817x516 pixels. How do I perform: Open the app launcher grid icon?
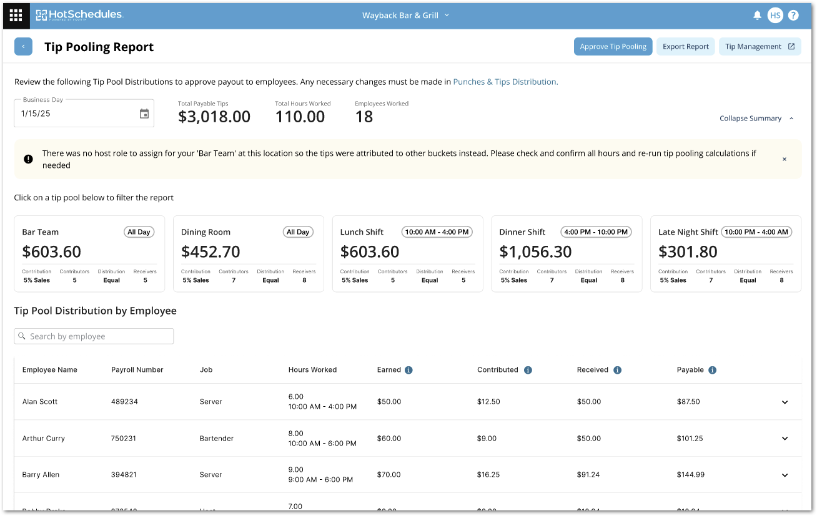click(x=16, y=16)
